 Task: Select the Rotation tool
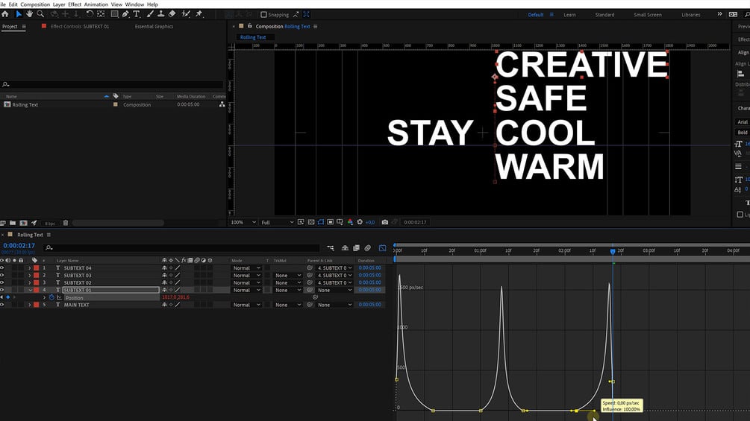pyautogui.click(x=90, y=14)
